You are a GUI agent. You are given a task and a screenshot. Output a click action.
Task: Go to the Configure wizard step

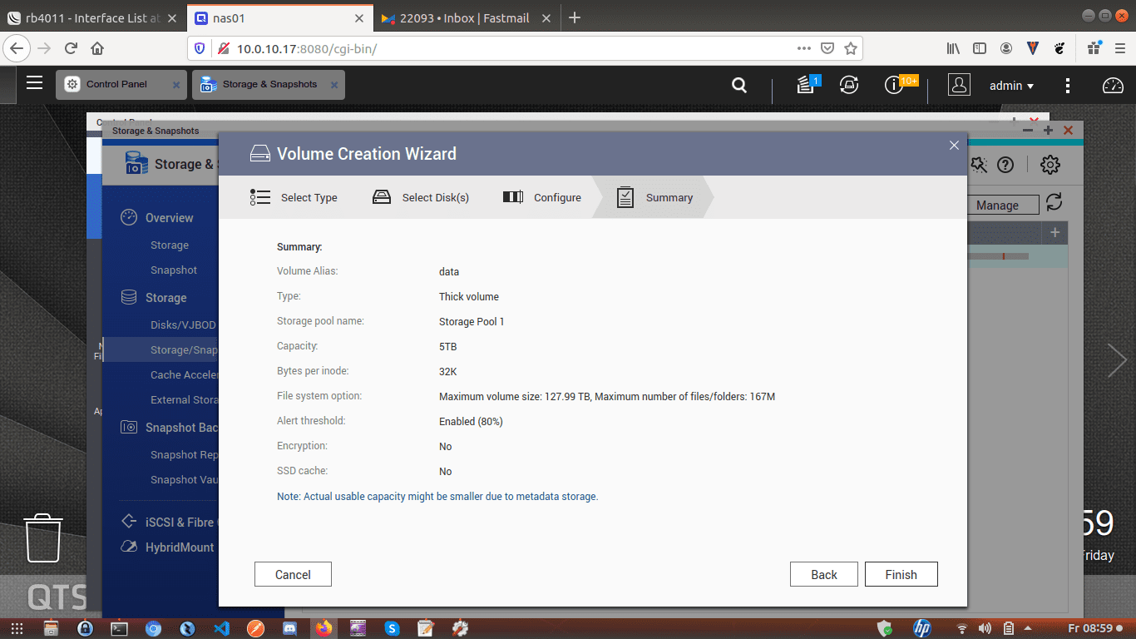tap(542, 197)
